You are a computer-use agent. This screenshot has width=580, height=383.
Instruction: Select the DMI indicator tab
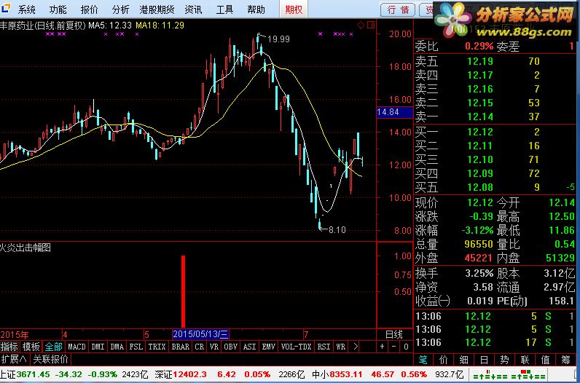tap(98, 347)
